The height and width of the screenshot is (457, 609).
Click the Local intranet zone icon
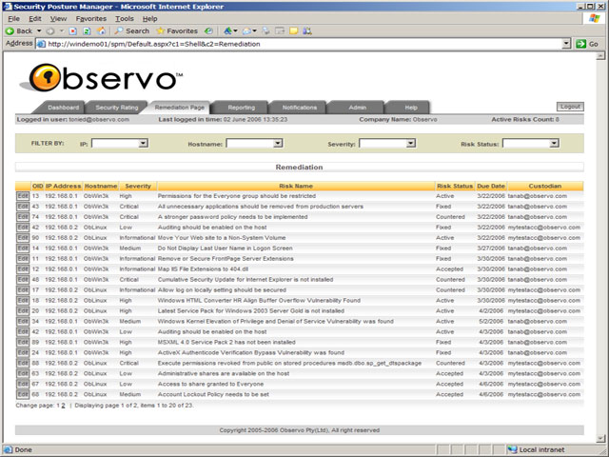coord(512,449)
